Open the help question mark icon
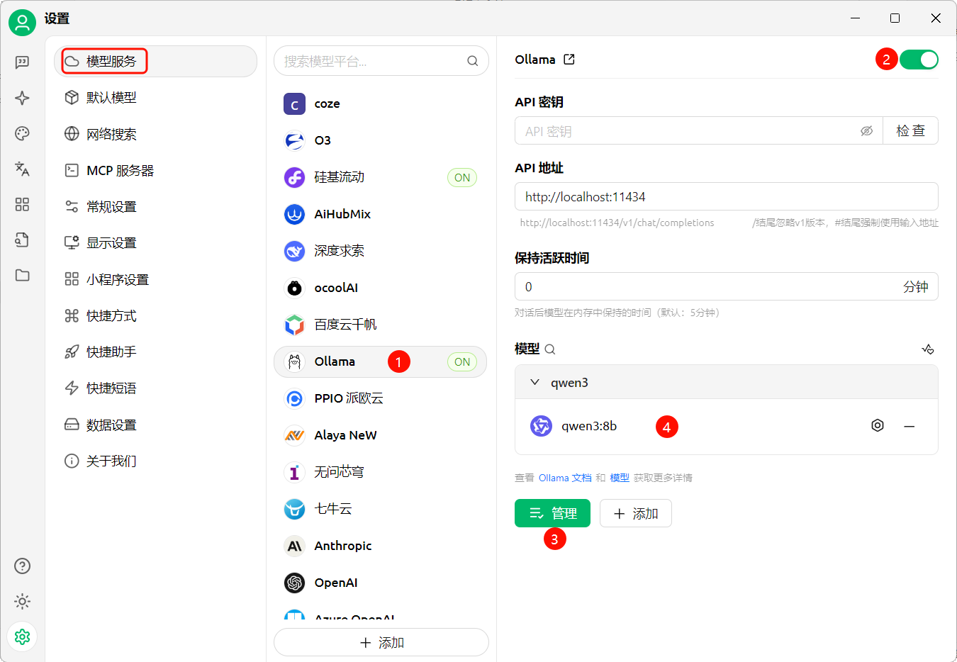This screenshot has width=957, height=662. point(22,566)
